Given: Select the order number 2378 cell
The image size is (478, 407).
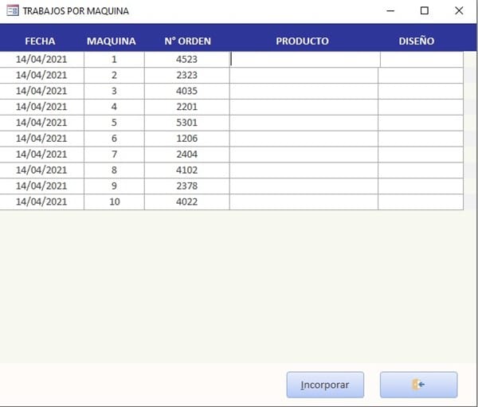Looking at the screenshot, I should click(186, 186).
